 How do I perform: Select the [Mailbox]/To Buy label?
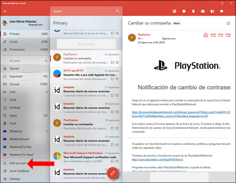pyautogui.click(x=25, y=147)
